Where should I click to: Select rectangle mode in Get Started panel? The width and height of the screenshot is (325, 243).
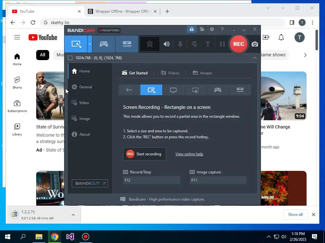click(x=151, y=90)
